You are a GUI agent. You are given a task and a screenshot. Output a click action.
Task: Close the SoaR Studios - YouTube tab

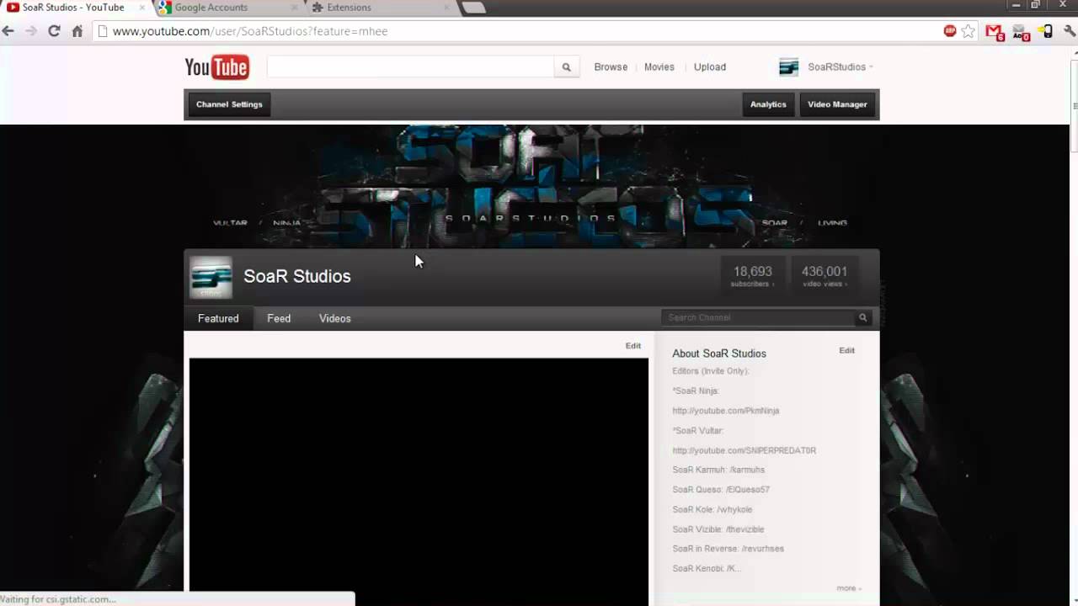point(141,8)
